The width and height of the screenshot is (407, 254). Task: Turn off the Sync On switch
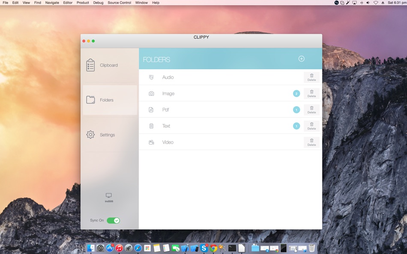[x=113, y=220]
